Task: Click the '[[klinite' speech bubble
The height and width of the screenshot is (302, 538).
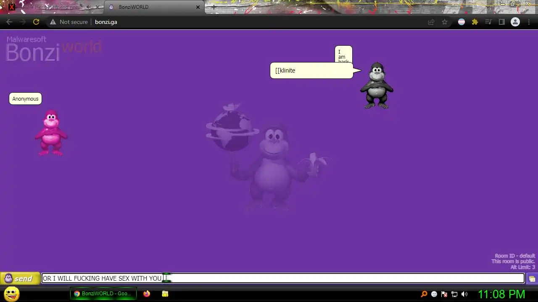Action: (311, 70)
